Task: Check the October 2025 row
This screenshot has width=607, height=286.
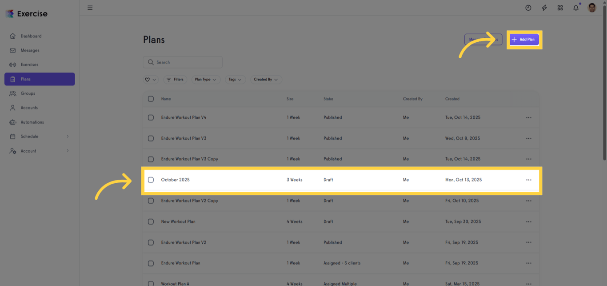Action: coord(151,180)
